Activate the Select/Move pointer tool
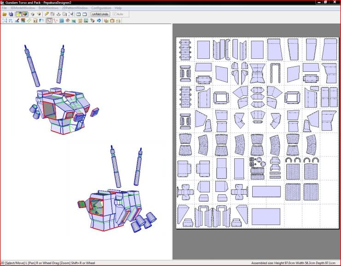The height and width of the screenshot is (266, 341). [49, 21]
